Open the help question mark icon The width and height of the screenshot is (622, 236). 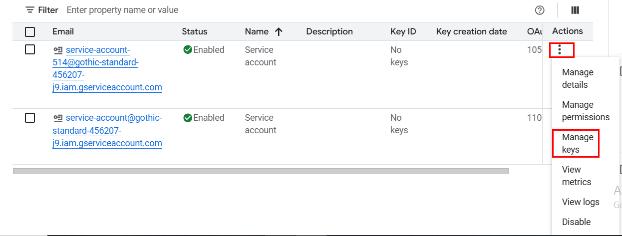pos(540,10)
